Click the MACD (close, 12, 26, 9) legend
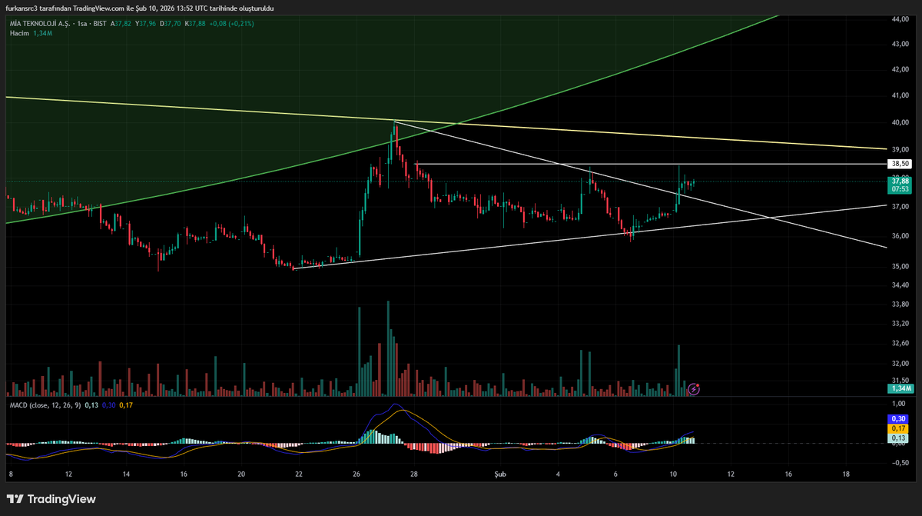This screenshot has height=516, width=922. coord(45,404)
